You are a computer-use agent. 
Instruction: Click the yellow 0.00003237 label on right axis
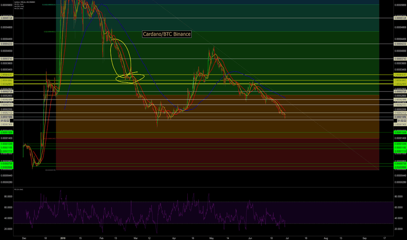[x=400, y=75]
